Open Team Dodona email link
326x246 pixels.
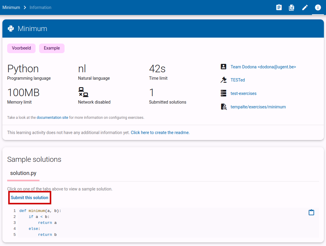263,67
